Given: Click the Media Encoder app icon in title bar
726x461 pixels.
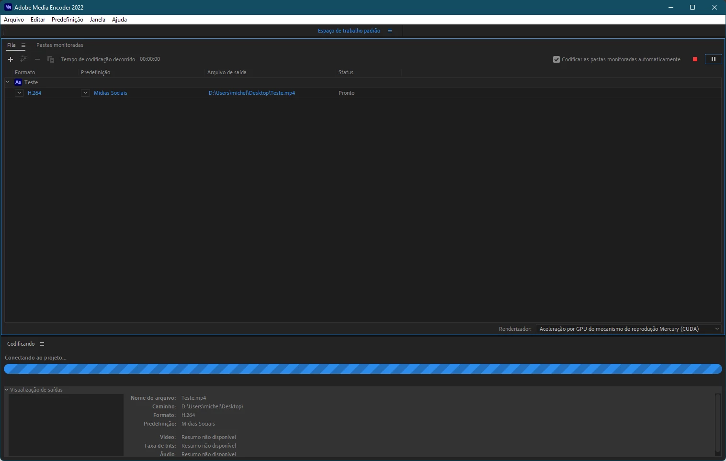Looking at the screenshot, I should (8, 7).
